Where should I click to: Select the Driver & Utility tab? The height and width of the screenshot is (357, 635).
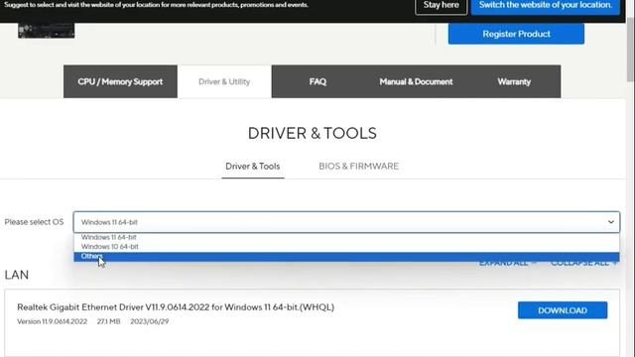[224, 81]
